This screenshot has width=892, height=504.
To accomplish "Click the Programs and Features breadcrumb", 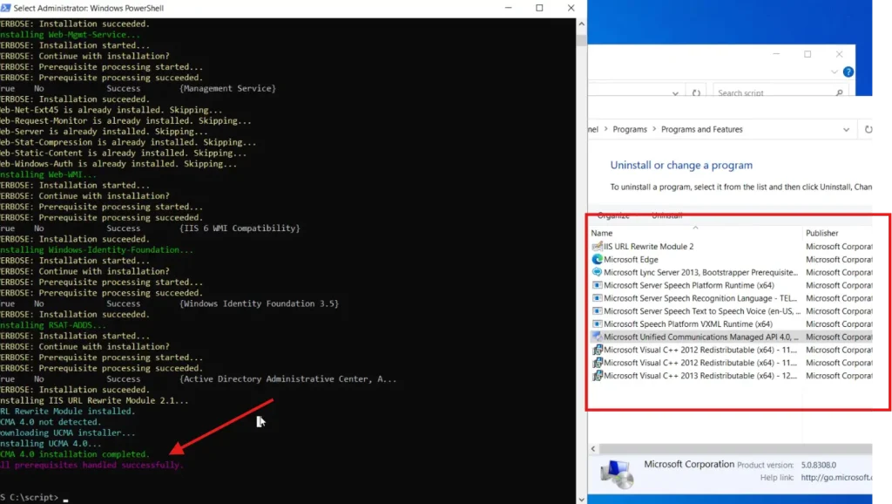I will pyautogui.click(x=701, y=129).
